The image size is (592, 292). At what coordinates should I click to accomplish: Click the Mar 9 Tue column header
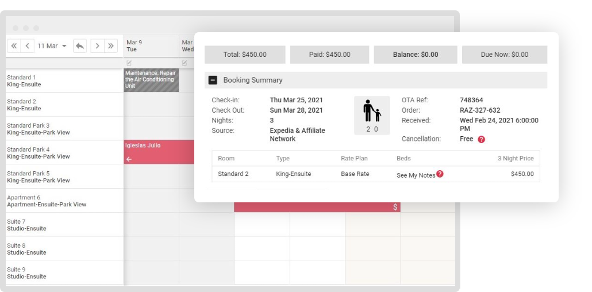151,46
